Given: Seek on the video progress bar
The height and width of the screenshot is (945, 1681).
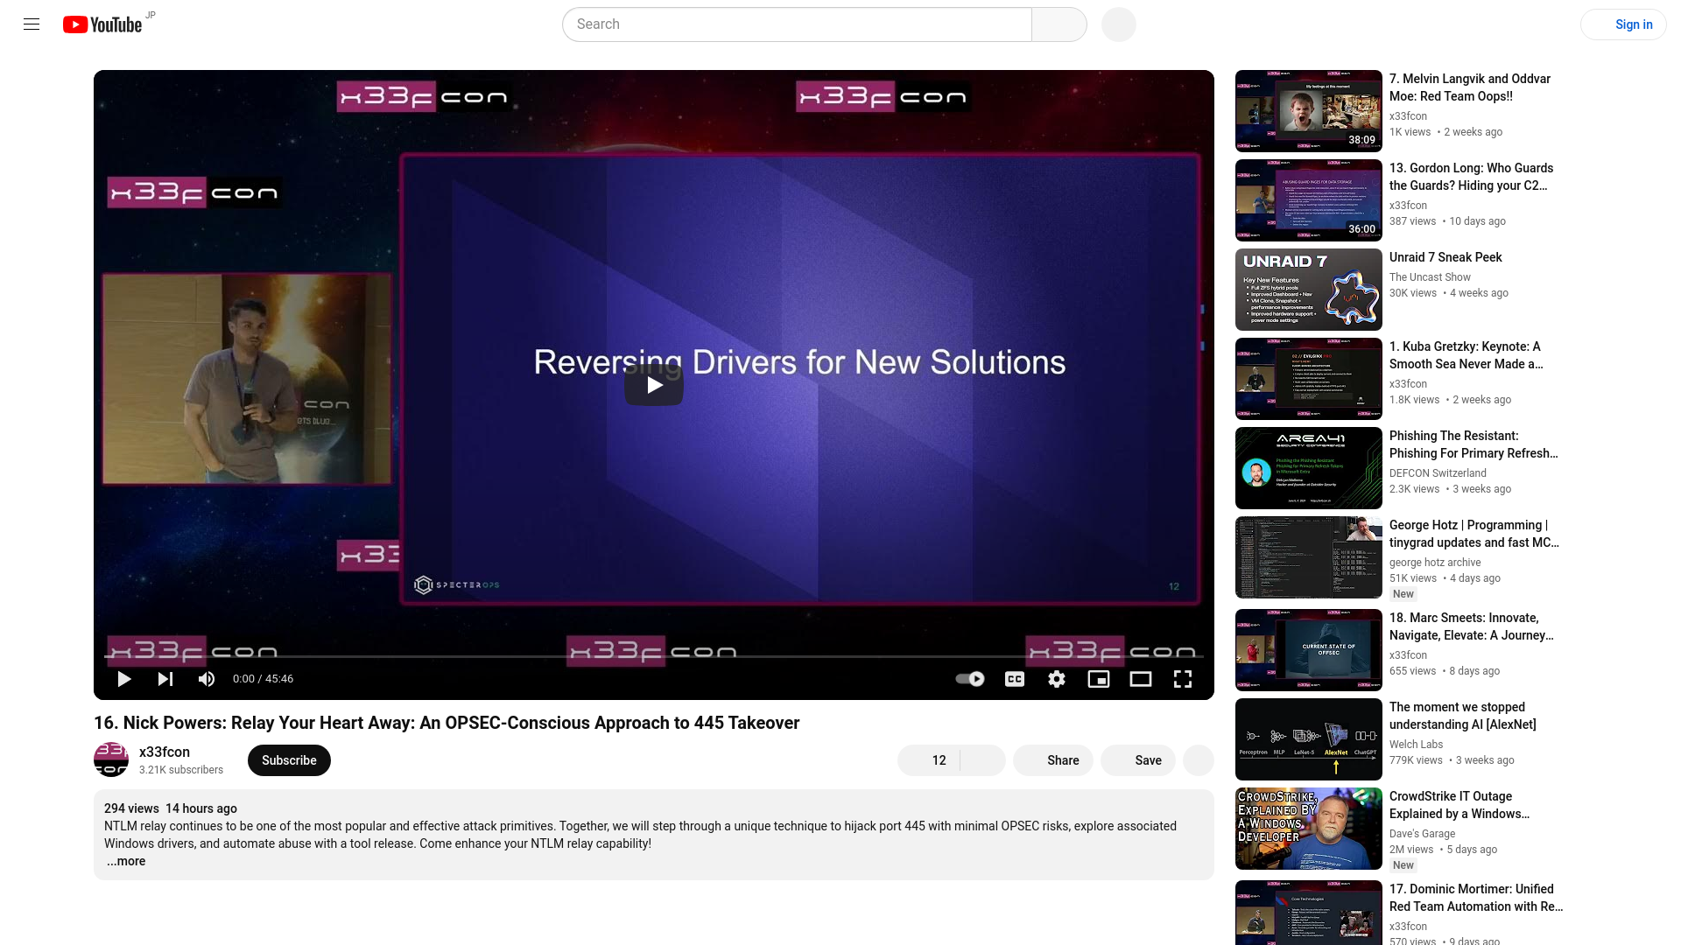Looking at the screenshot, I should click(x=654, y=656).
